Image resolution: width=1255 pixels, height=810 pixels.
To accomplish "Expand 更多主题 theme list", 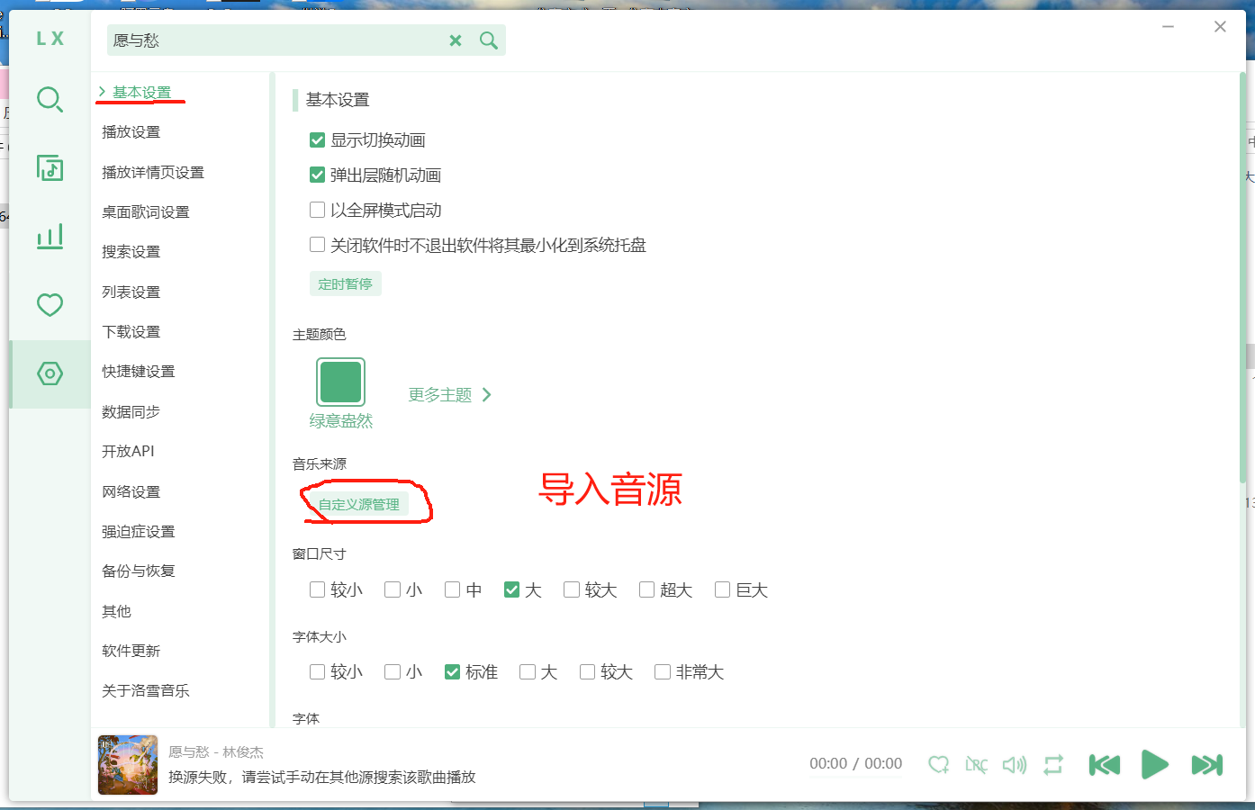I will click(x=449, y=395).
